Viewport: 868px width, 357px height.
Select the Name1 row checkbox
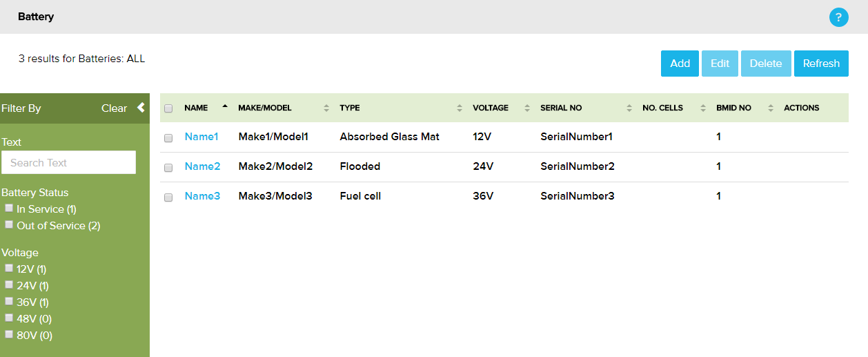[168, 138]
